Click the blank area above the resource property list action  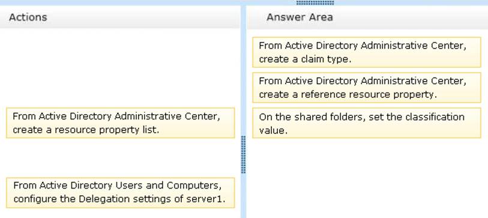click(120, 68)
